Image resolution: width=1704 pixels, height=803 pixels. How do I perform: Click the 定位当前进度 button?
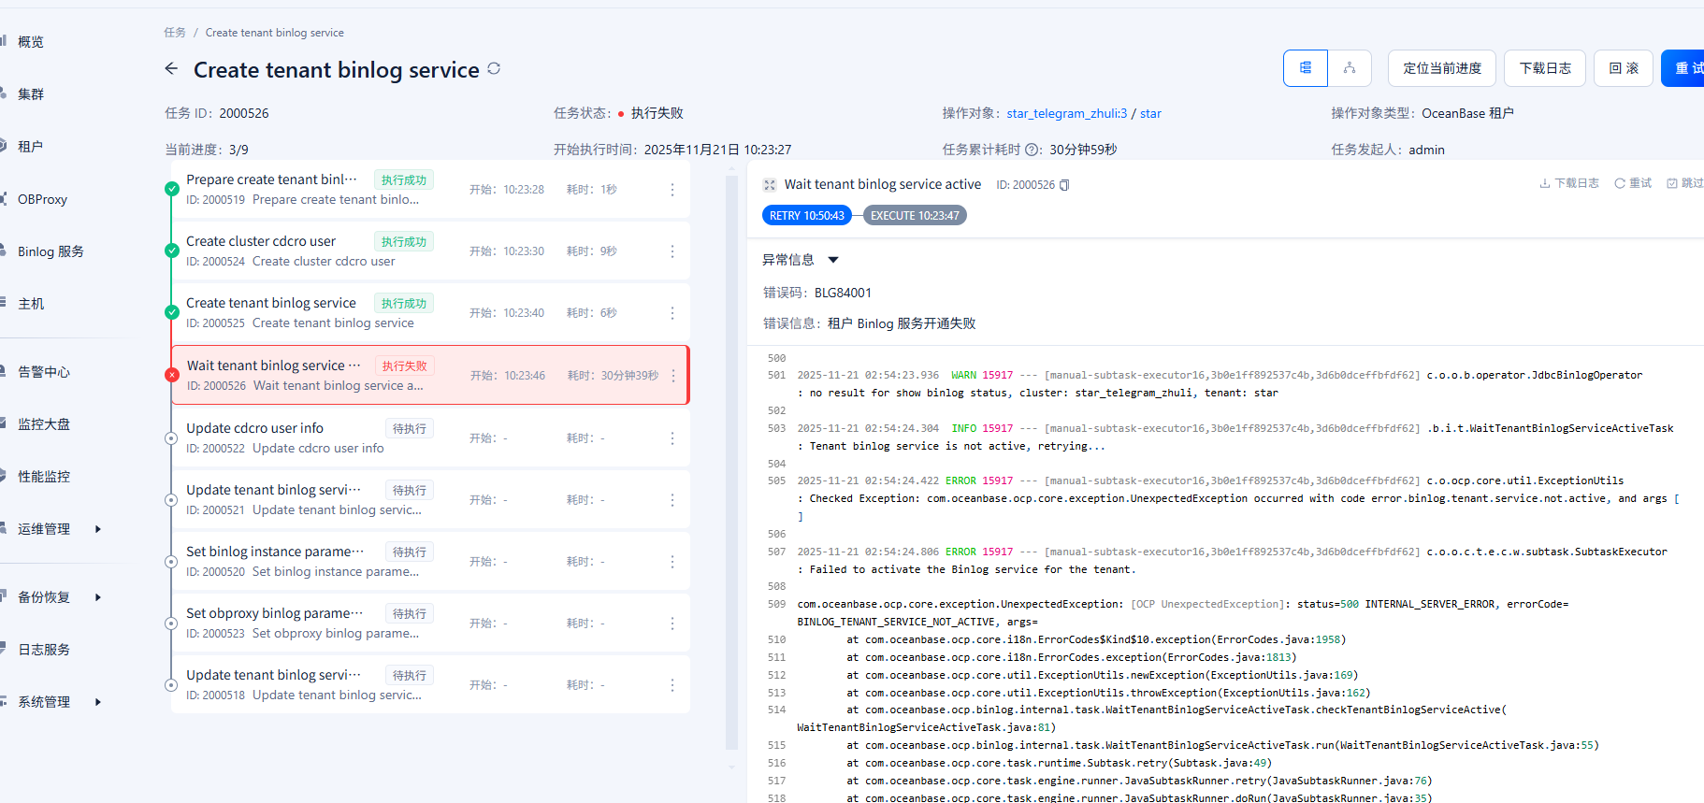click(x=1441, y=68)
